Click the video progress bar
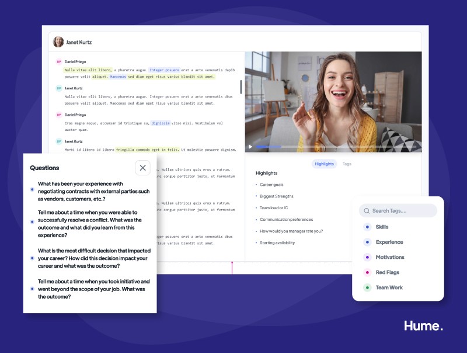The width and height of the screenshot is (467, 353). point(336,147)
